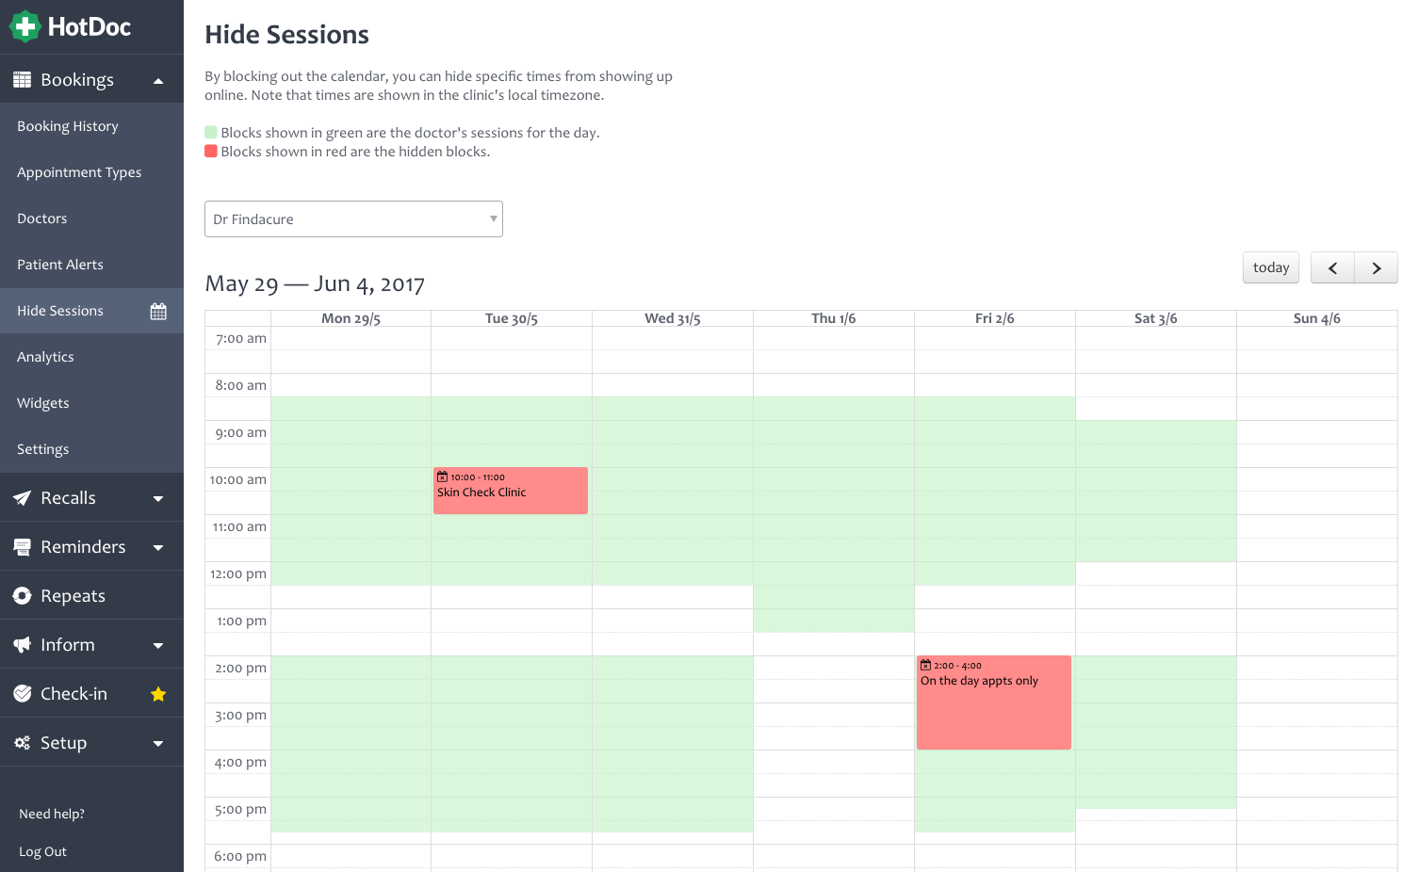Screen dimensions: 1419x872
Task: Click the Repeats circular icon
Action: [x=22, y=596]
